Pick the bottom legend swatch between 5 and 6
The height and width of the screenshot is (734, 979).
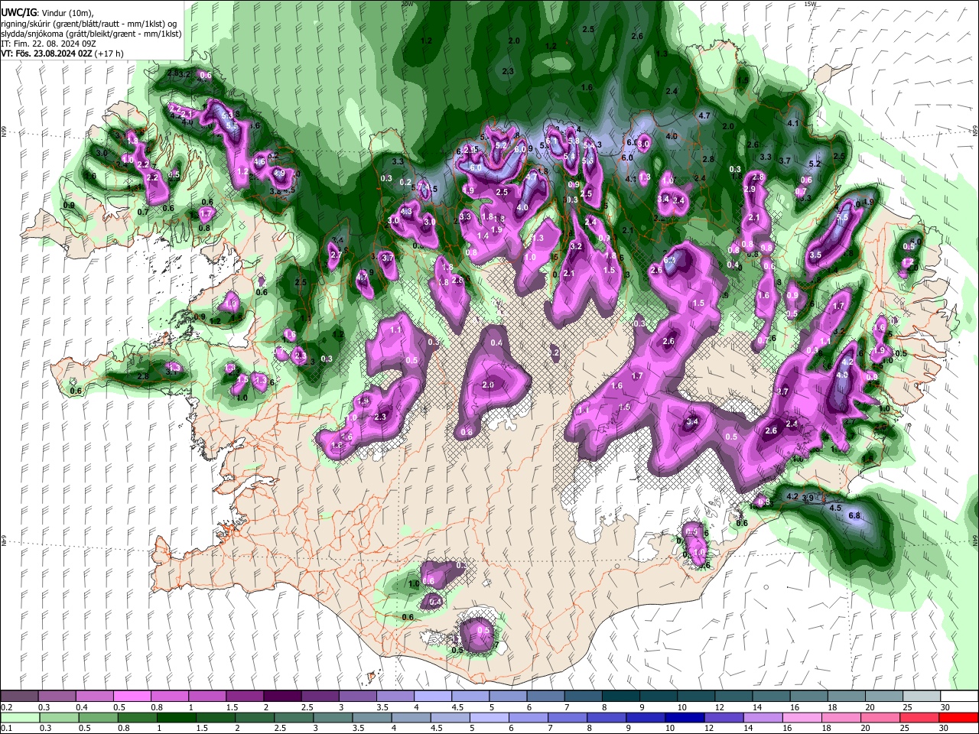[x=490, y=717]
